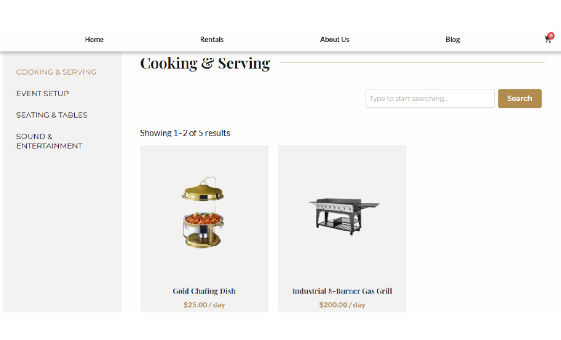Open the Rentals menu item
This screenshot has height=340, width=561.
point(211,40)
